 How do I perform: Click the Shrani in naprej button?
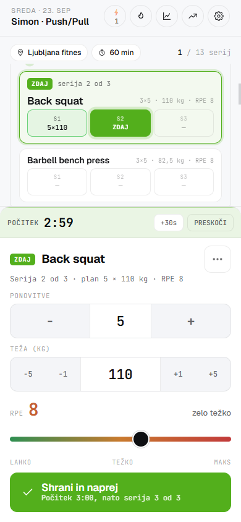[120, 492]
